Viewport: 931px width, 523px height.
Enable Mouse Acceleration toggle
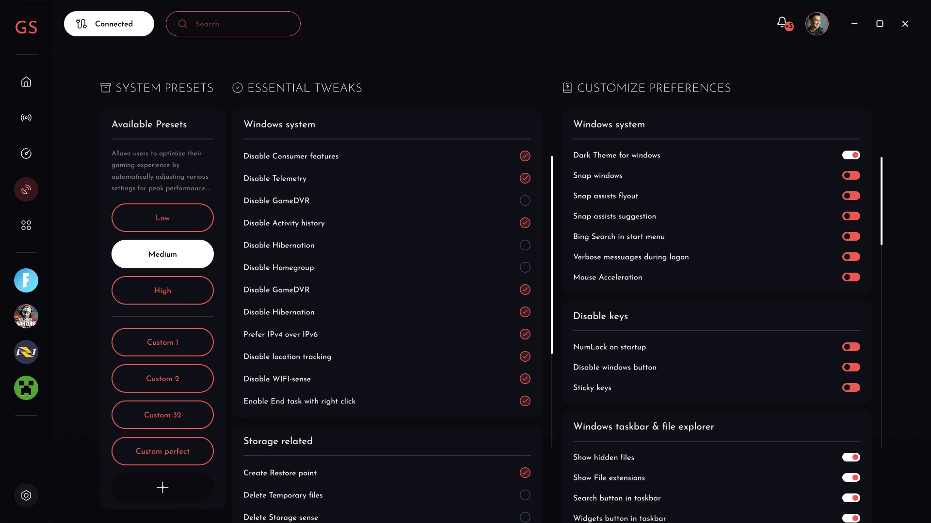point(851,277)
